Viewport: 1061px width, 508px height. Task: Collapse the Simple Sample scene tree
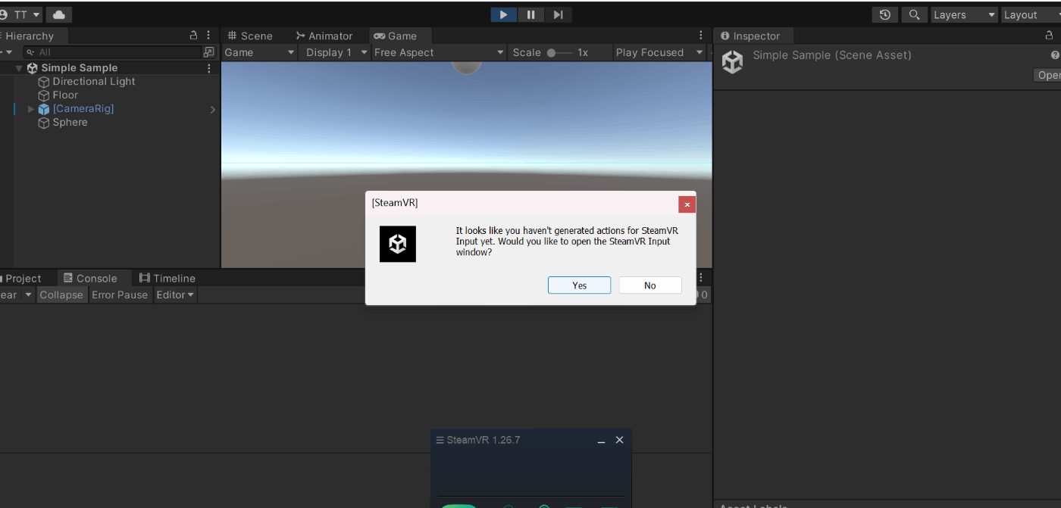click(19, 68)
